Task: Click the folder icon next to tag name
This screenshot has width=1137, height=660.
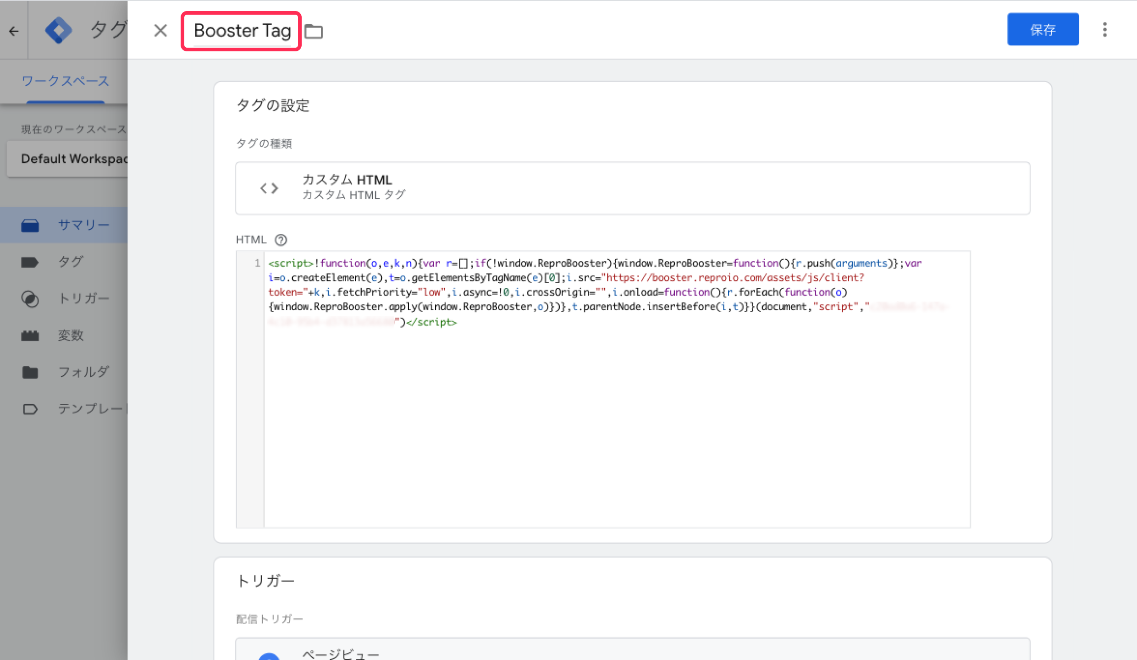Action: tap(314, 31)
